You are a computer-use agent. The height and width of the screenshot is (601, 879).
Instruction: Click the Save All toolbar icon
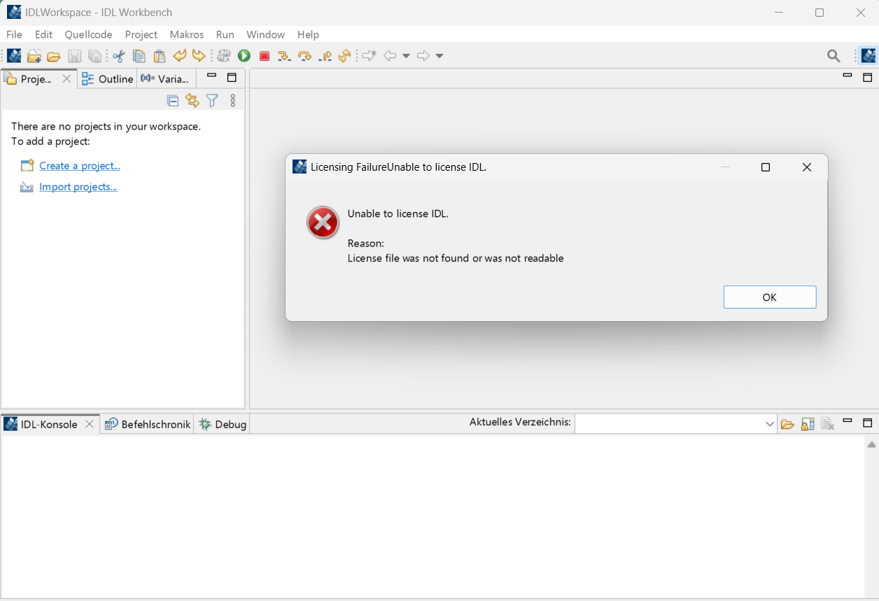coord(94,56)
